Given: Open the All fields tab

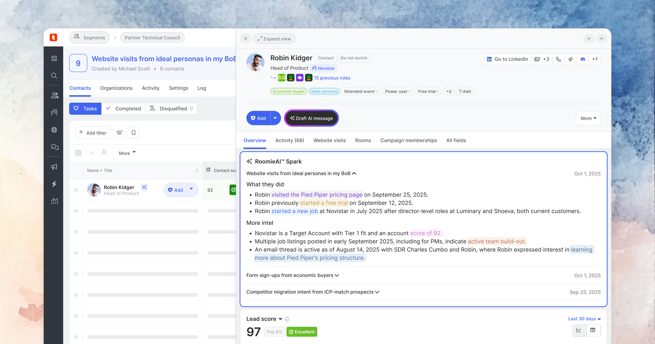Looking at the screenshot, I should [x=456, y=140].
